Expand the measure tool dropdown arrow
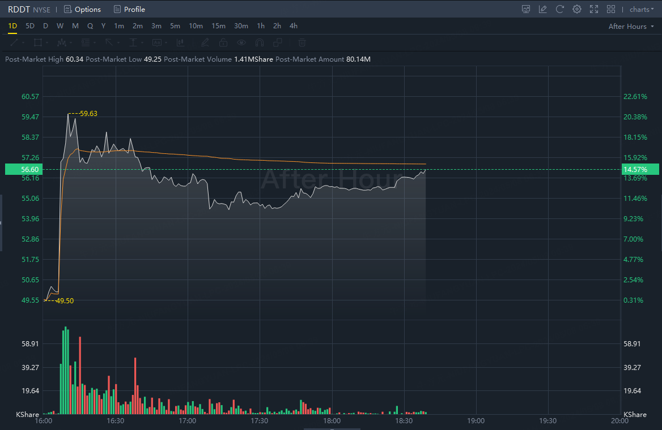Viewport: 662px width, 430px height. (x=142, y=43)
